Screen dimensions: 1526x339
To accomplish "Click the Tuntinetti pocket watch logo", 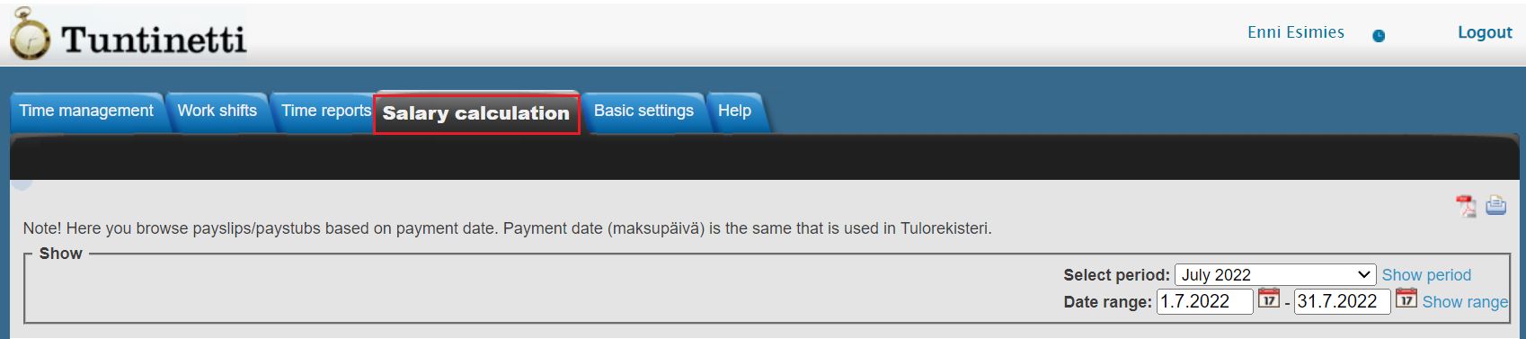I will point(30,34).
